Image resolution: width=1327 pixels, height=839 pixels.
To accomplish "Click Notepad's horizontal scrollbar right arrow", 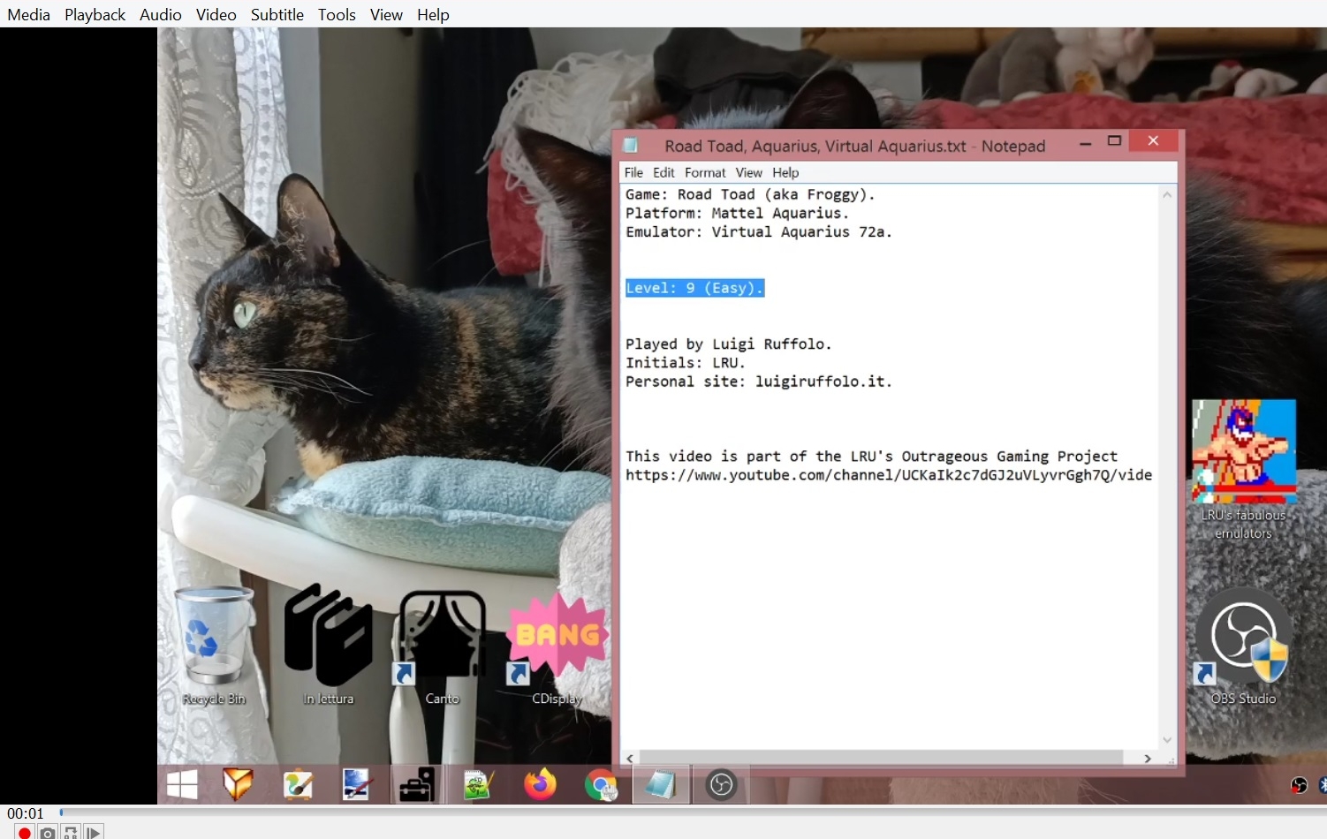I will click(1147, 758).
